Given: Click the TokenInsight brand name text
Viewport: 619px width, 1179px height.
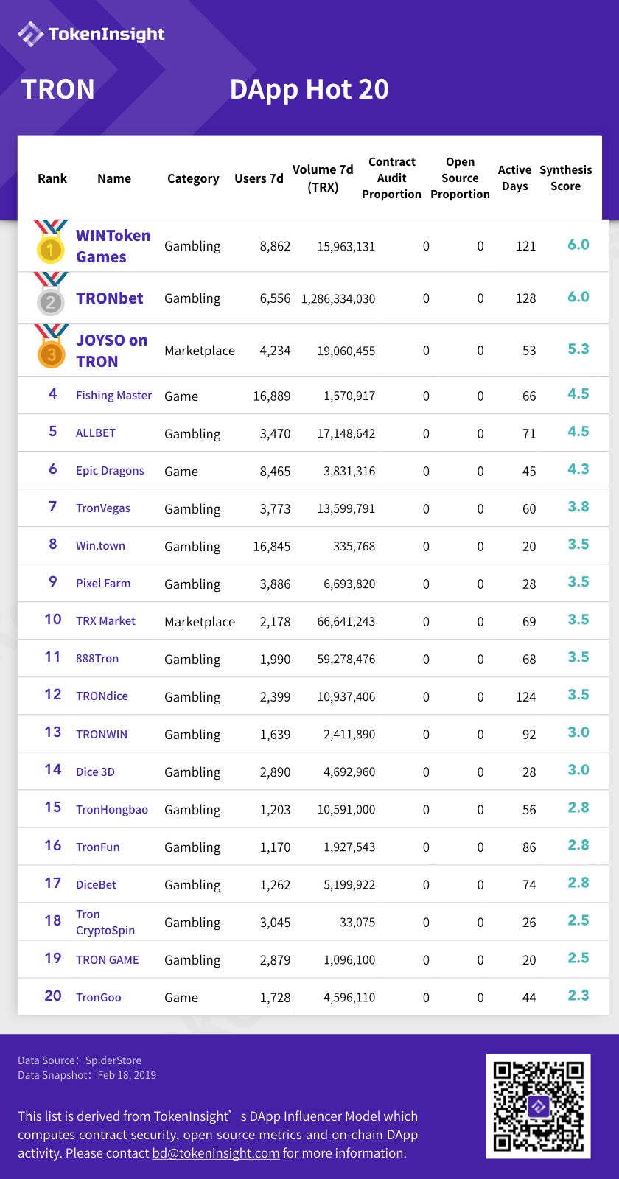Looking at the screenshot, I should pos(106,34).
